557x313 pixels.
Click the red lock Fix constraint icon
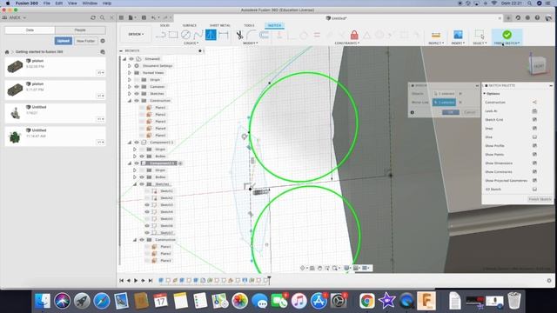(x=354, y=35)
